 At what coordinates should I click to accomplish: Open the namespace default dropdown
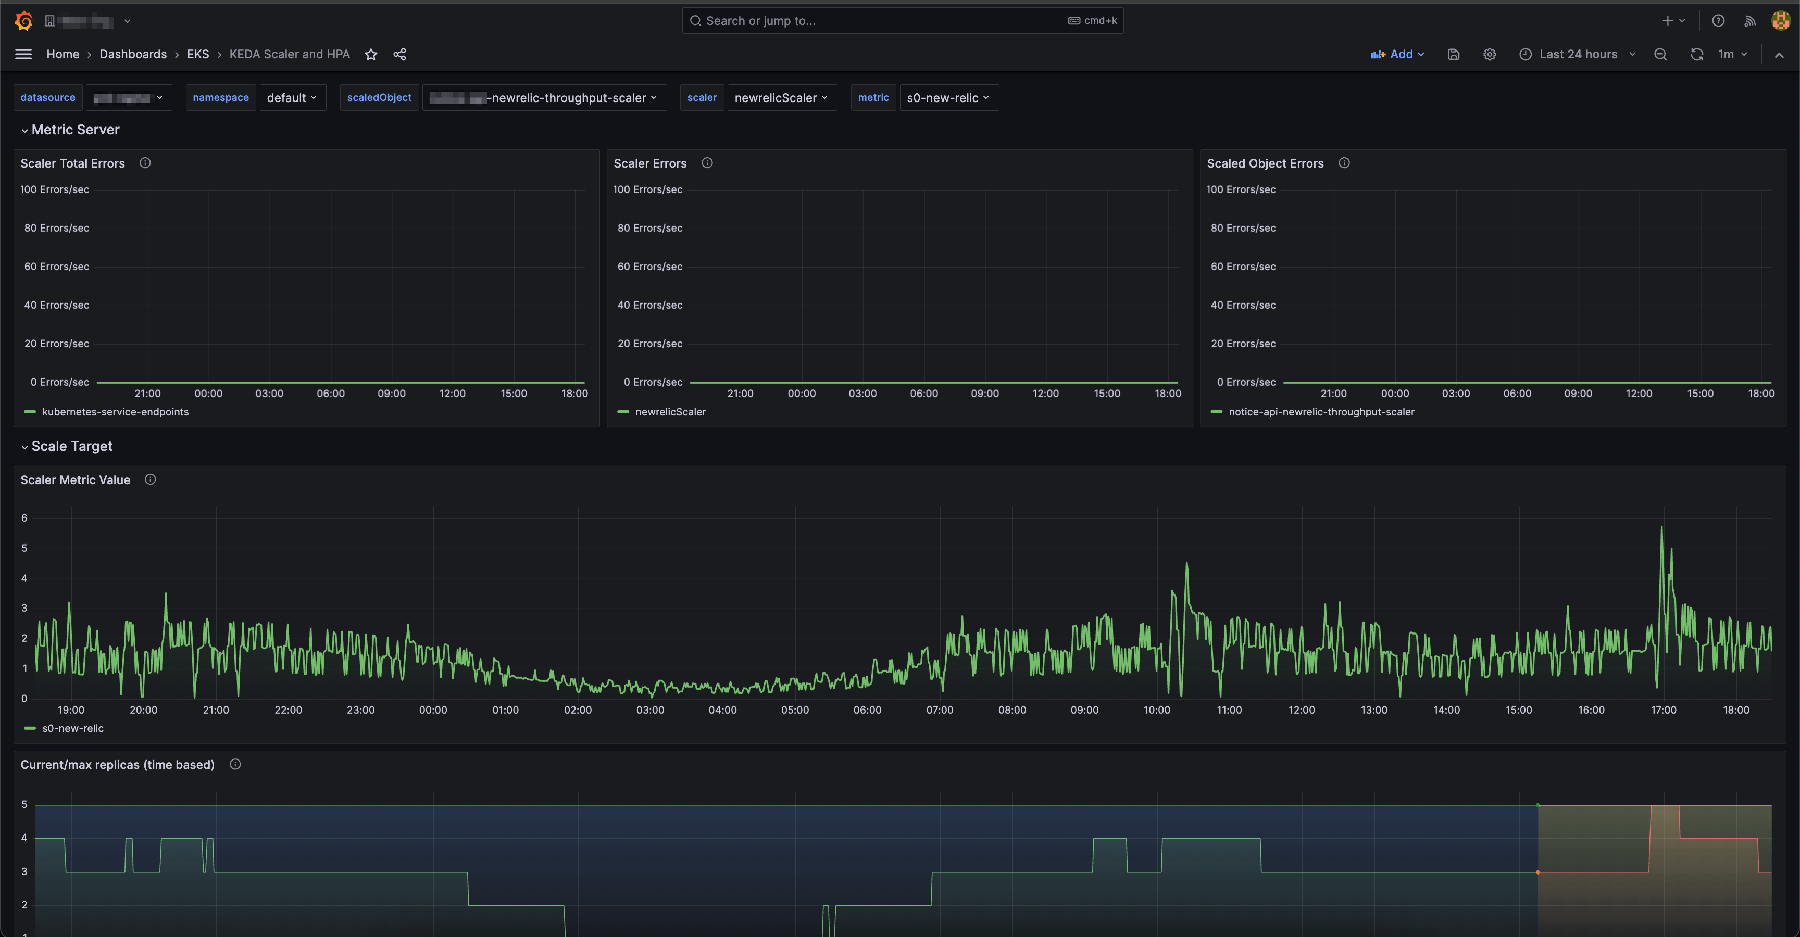point(293,98)
